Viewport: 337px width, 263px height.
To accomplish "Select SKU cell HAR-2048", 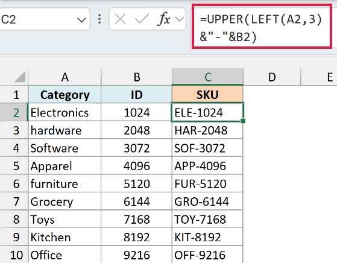I will point(207,130).
